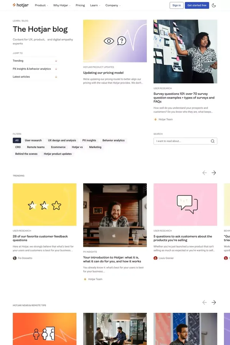Filter by Hotjar product updates
230x345 pixels.
(x=58, y=154)
